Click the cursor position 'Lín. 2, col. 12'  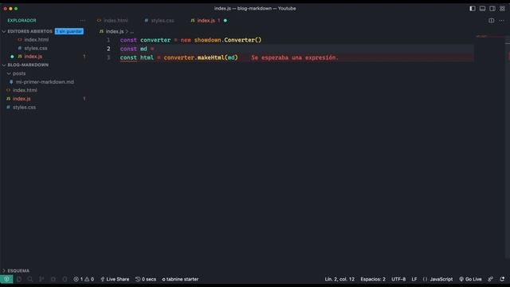[339, 279]
